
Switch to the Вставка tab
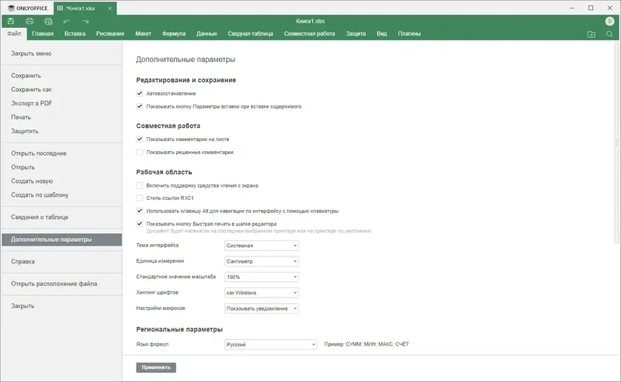coord(75,33)
